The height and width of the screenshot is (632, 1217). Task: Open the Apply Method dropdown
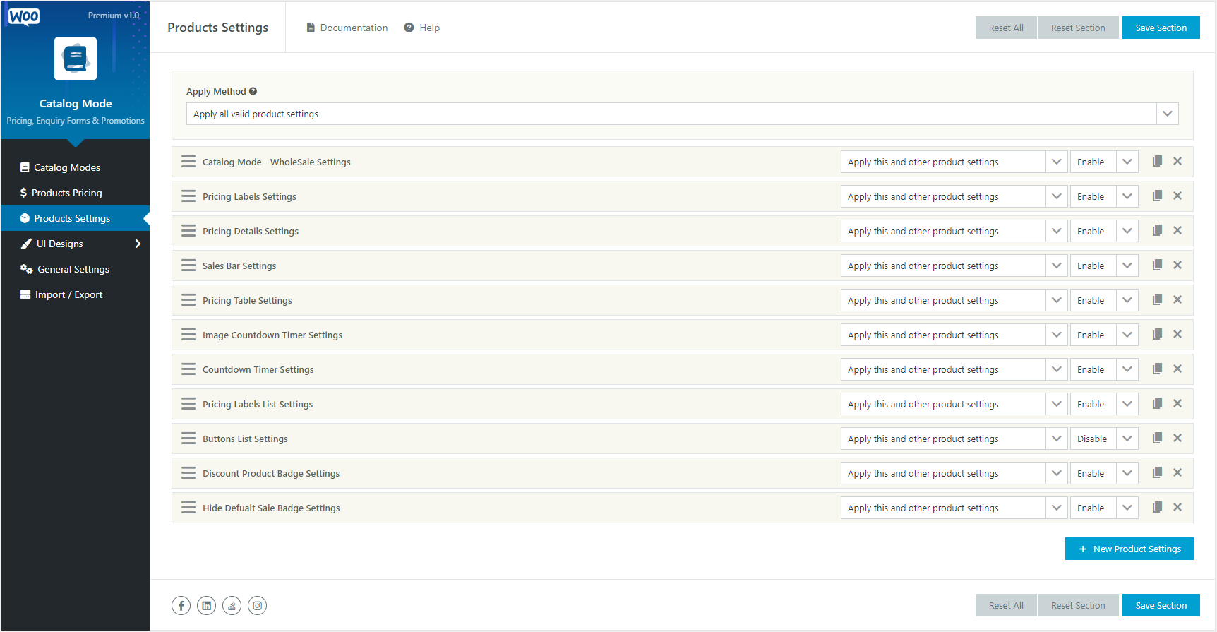point(682,114)
